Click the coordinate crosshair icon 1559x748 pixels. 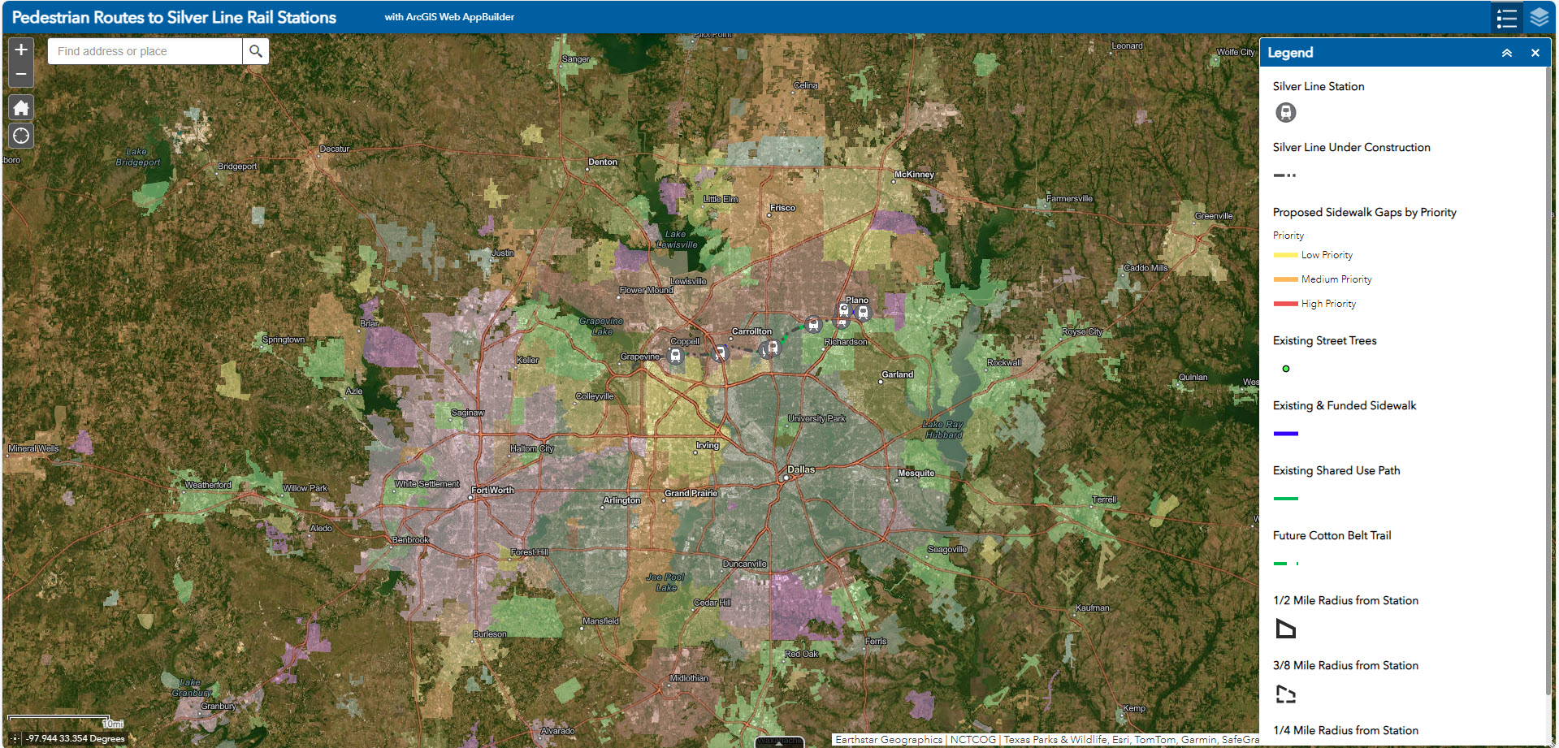[x=15, y=738]
